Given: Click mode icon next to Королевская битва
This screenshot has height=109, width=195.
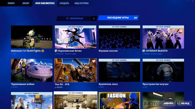Looking at the screenshot, I should 56,51.
